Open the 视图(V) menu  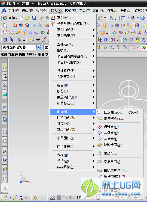41,11
